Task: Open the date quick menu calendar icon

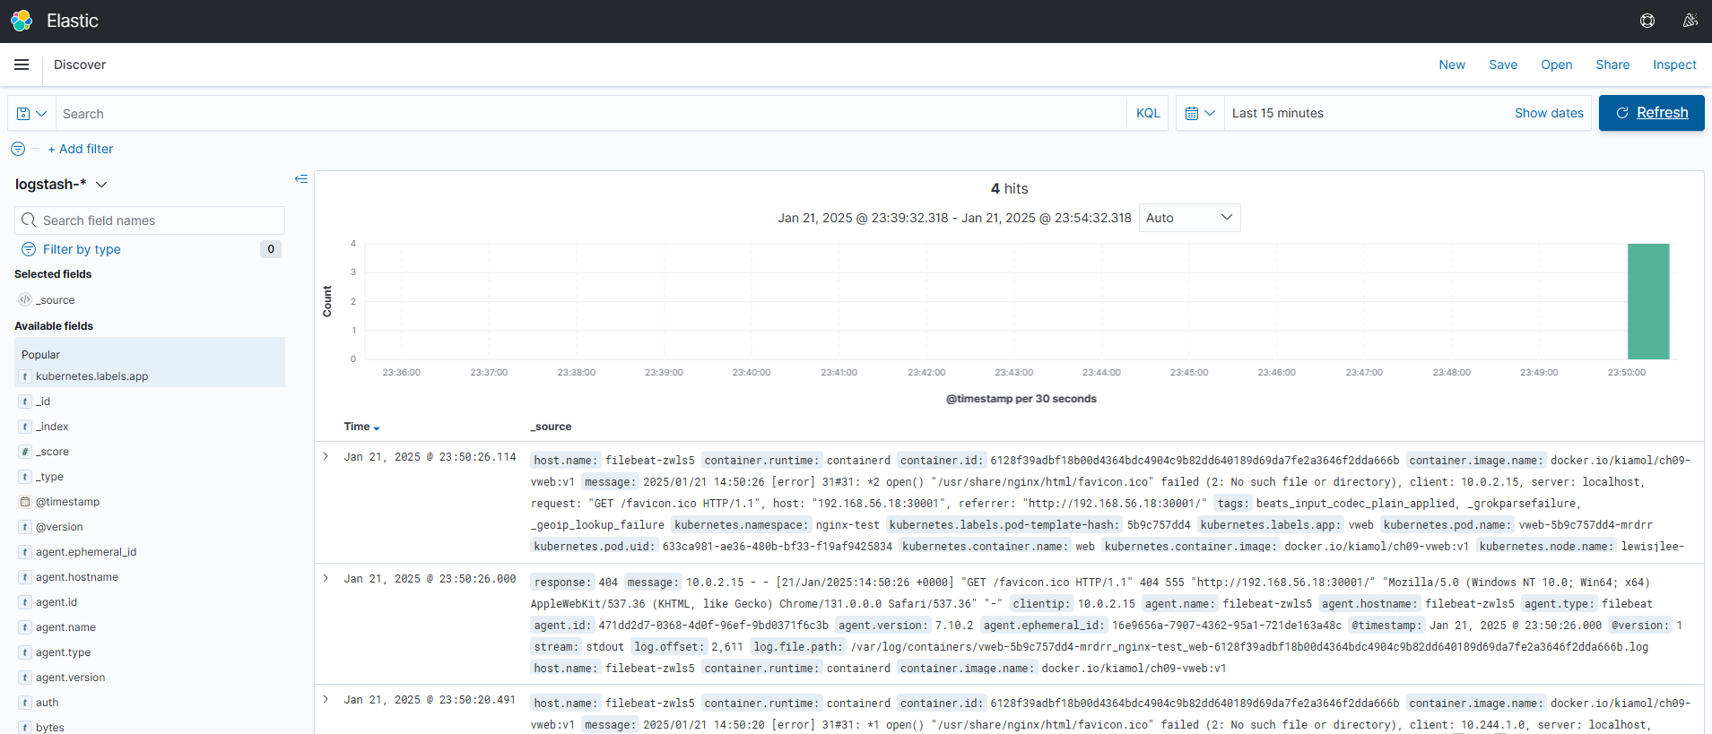Action: 1200,113
